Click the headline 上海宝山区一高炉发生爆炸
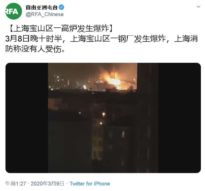 pos(61,28)
